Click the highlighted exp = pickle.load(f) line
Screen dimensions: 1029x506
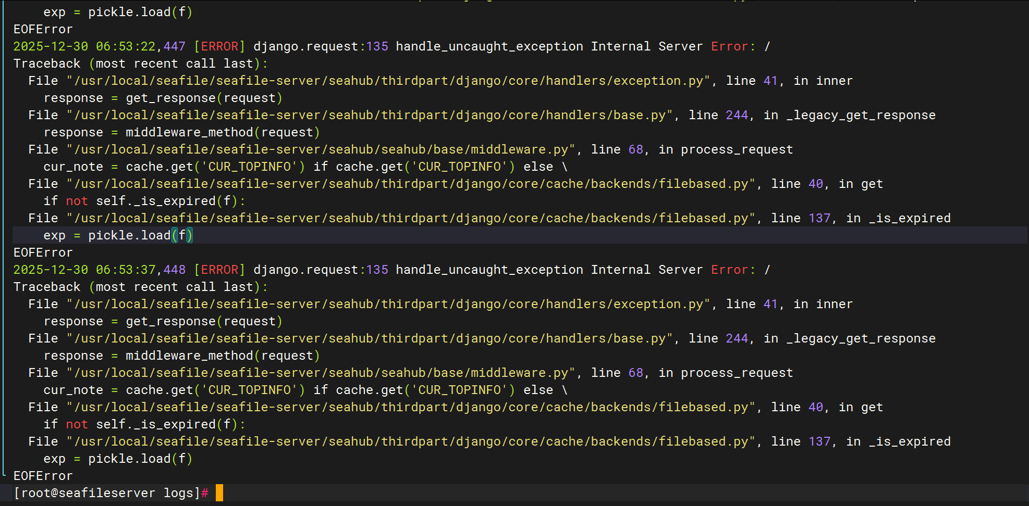(118, 235)
